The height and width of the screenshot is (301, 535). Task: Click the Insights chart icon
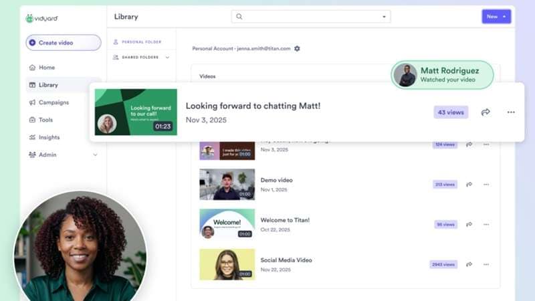coord(32,137)
